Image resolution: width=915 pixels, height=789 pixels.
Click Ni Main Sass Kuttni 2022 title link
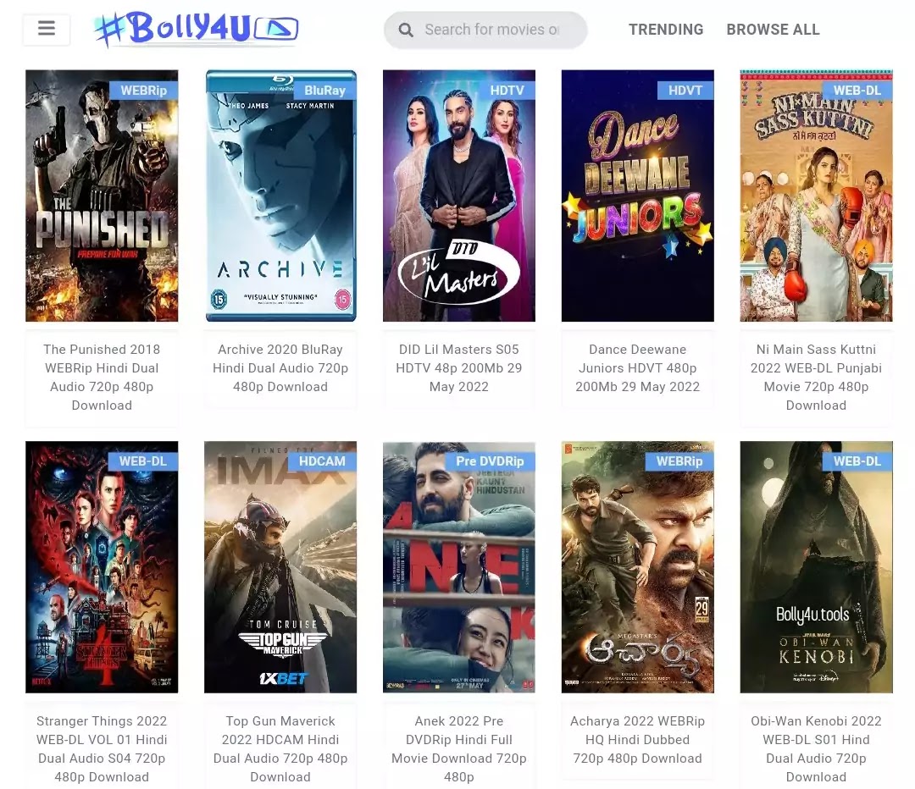[816, 378]
